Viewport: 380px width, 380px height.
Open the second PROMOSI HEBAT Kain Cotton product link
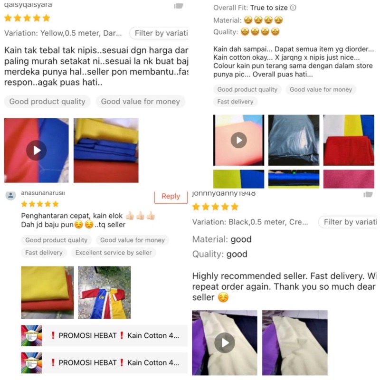[104, 363]
